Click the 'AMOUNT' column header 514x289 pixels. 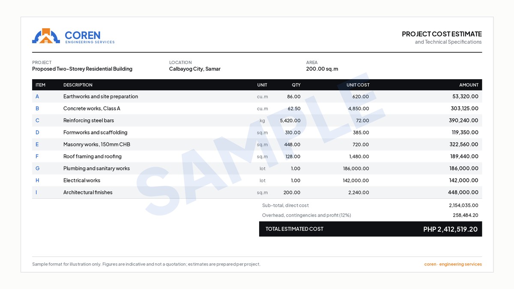tap(469, 85)
